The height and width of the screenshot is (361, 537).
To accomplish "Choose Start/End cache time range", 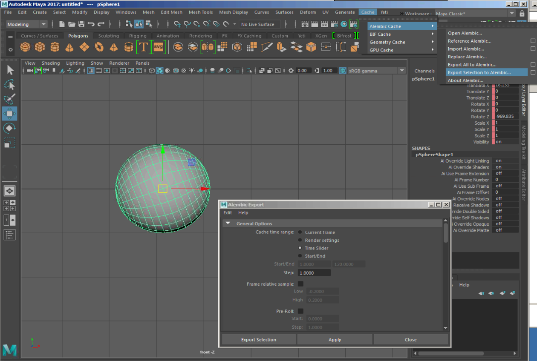I will (x=300, y=256).
